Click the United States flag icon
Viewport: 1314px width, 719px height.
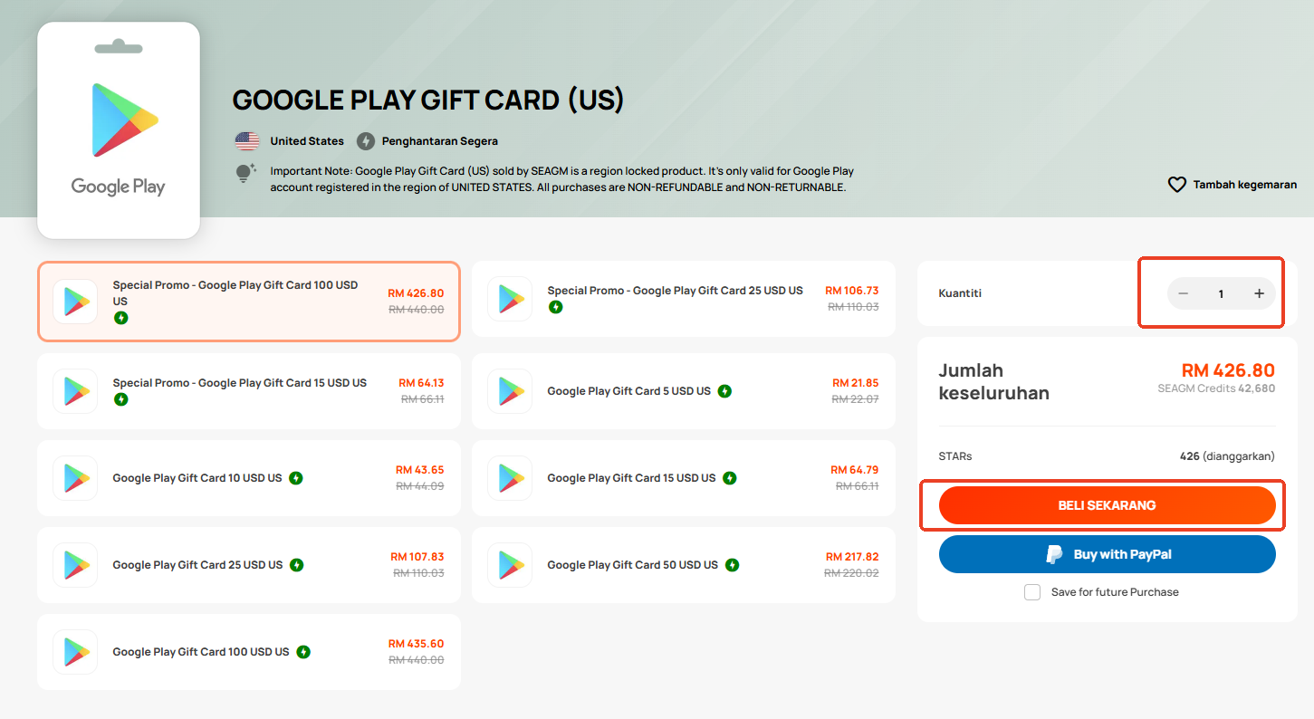246,141
